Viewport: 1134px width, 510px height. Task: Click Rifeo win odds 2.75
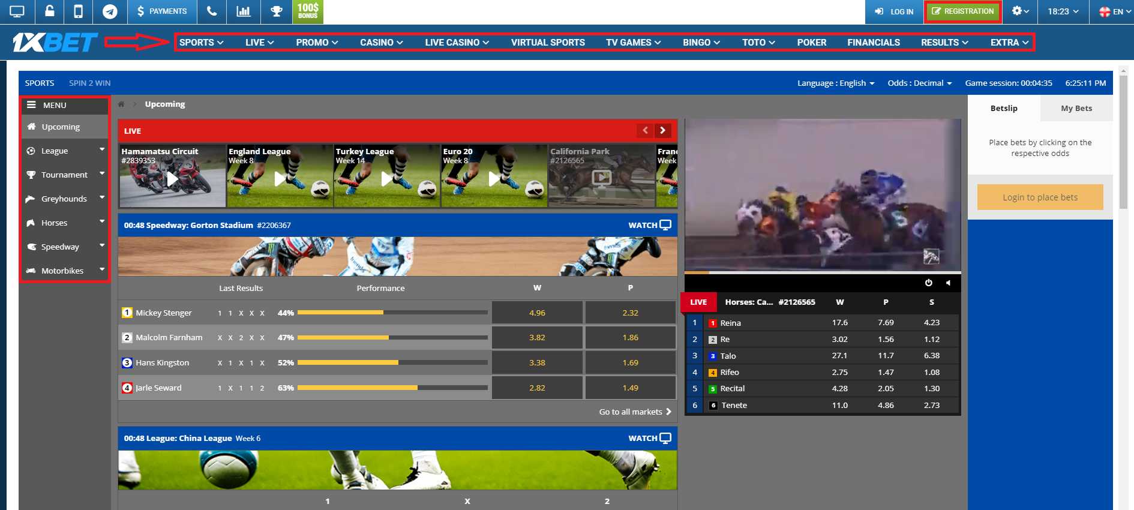[x=840, y=372]
